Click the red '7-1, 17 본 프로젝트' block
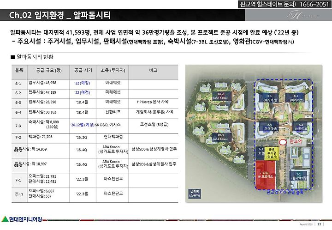 267,175
